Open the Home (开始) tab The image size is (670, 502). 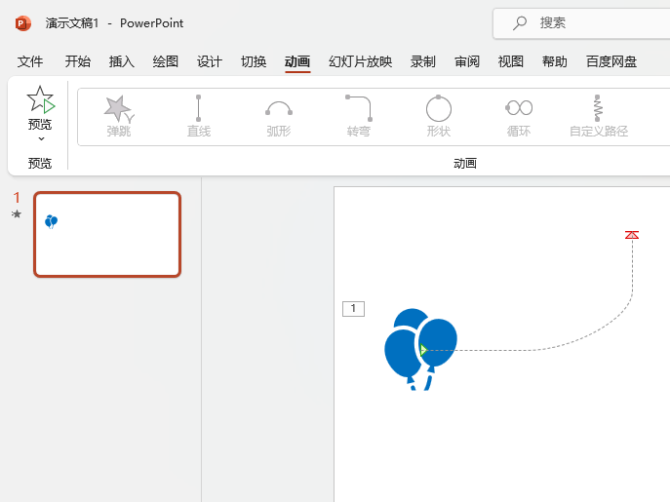pos(78,61)
